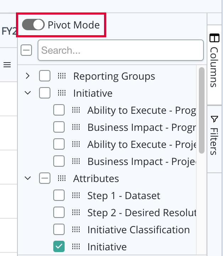Screen dimensions: 223x256
Task: Click the Ability to Execute - Prog label
Action: tap(142, 110)
